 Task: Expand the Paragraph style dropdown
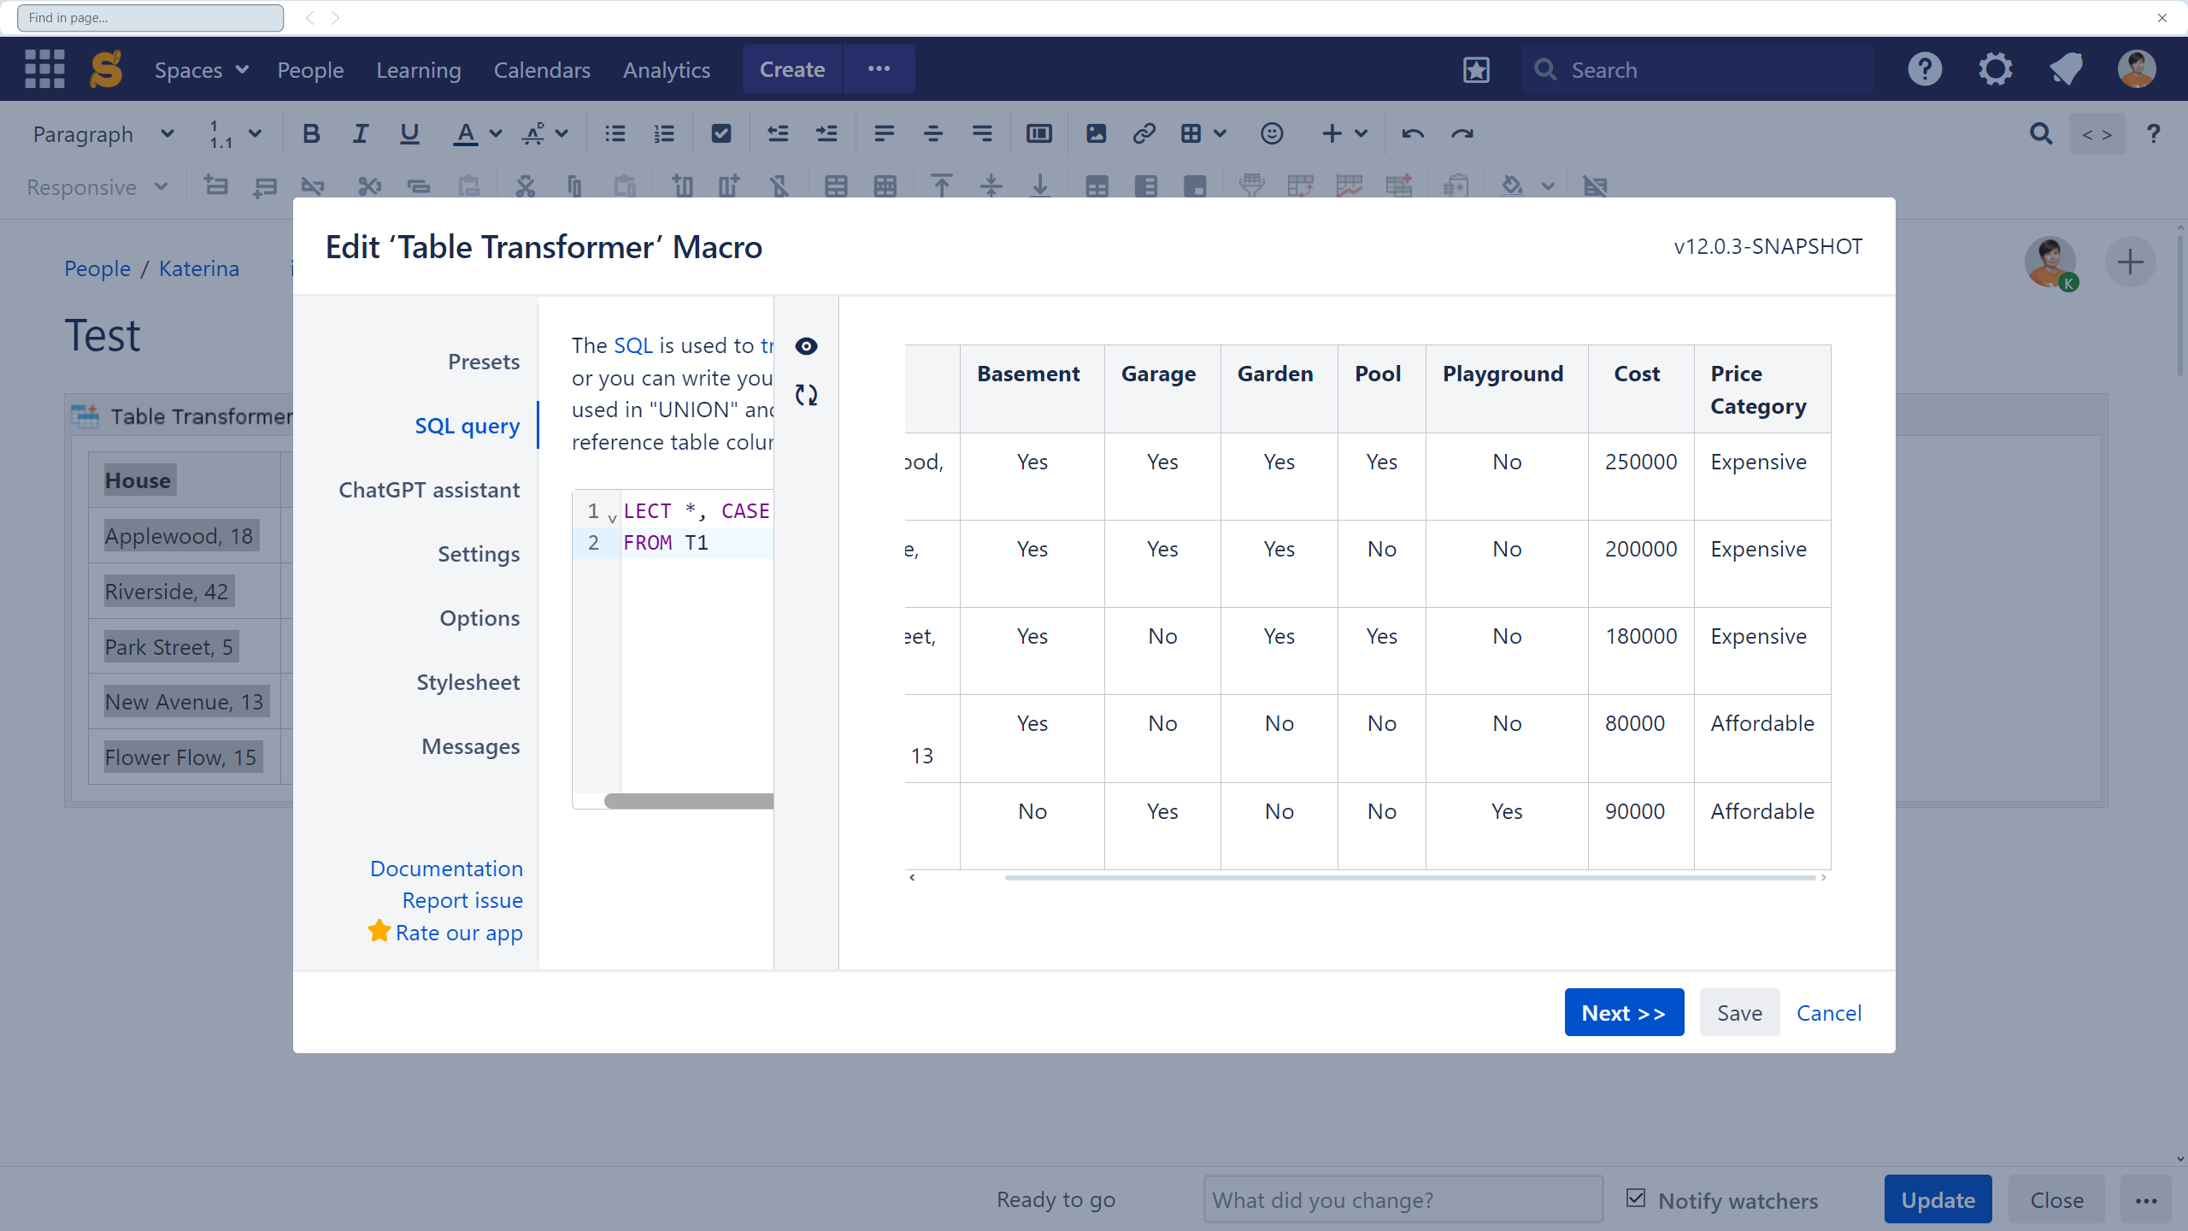pos(103,134)
